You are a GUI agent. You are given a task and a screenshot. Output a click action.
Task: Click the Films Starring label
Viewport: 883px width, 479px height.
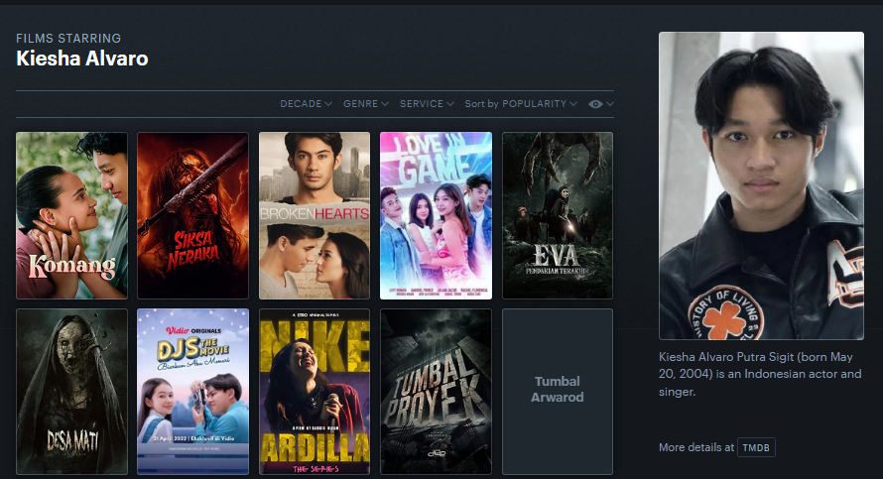[x=68, y=39]
